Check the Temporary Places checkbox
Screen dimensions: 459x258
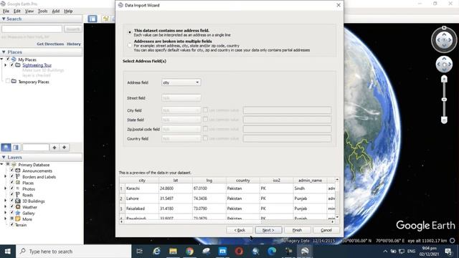(x=8, y=81)
